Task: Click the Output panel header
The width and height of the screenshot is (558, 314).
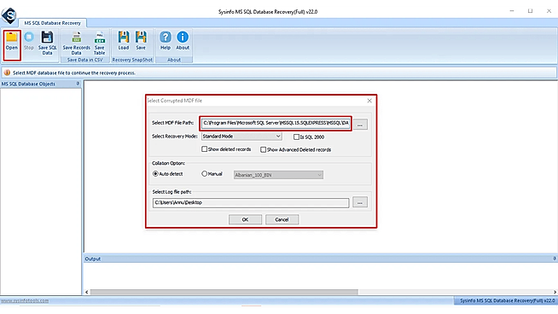Action: 320,259
